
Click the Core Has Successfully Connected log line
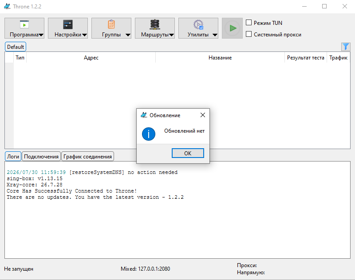point(72,191)
